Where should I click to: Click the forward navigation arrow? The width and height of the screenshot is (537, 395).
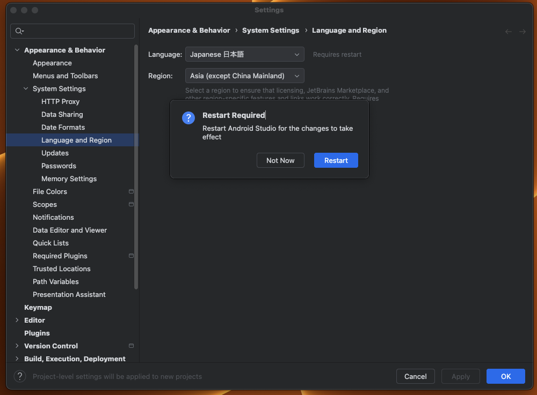(x=523, y=32)
